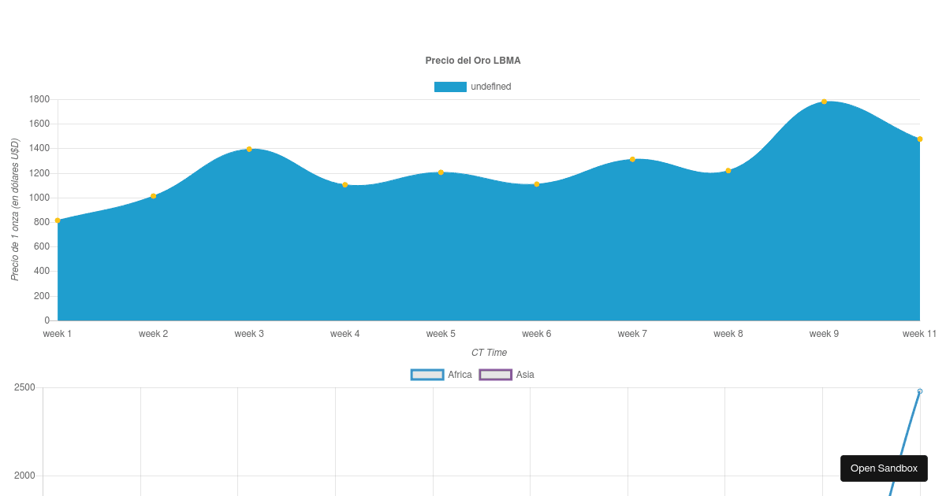Toggle the 'undefined' dataset via its legend

[473, 87]
